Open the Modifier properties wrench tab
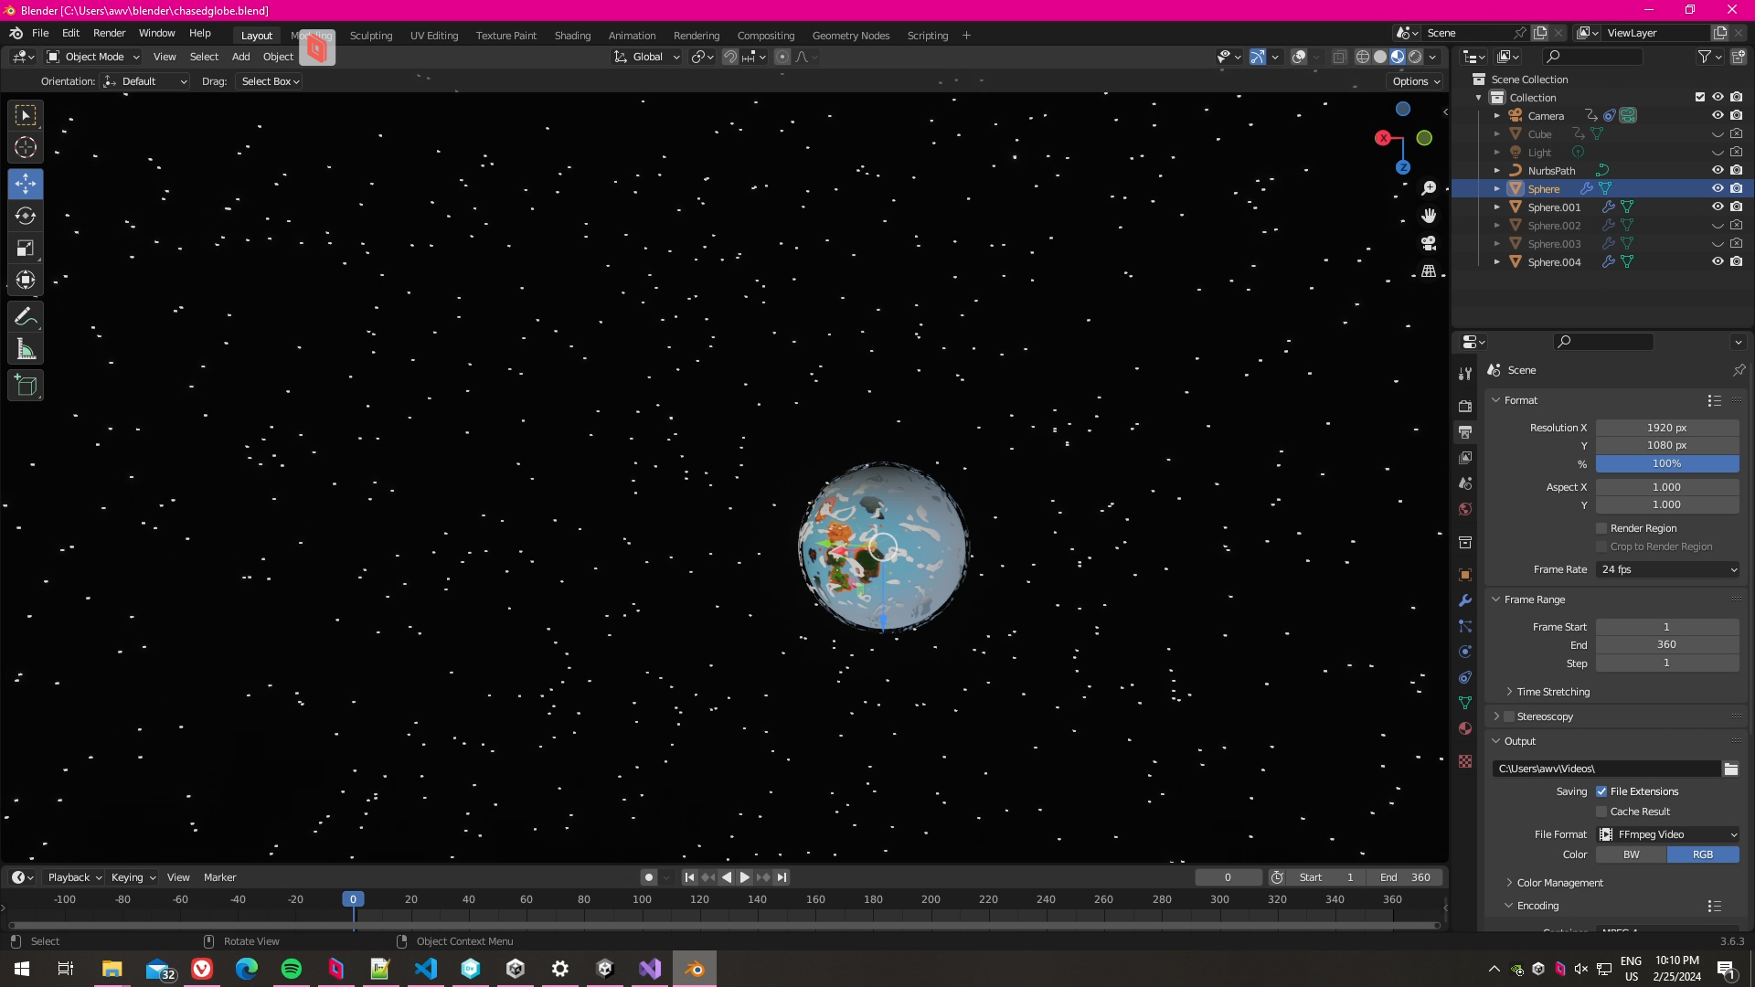 point(1465,600)
